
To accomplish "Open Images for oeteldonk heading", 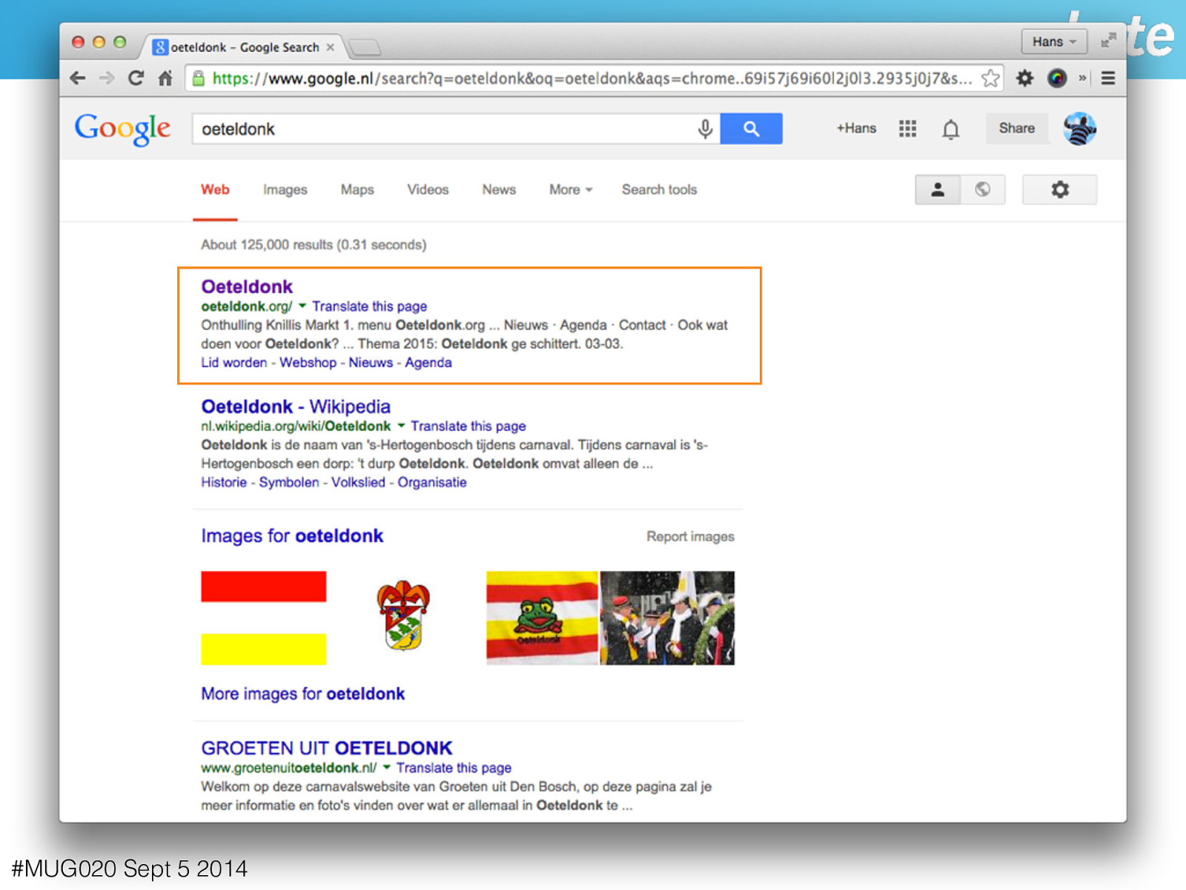I will tap(292, 535).
